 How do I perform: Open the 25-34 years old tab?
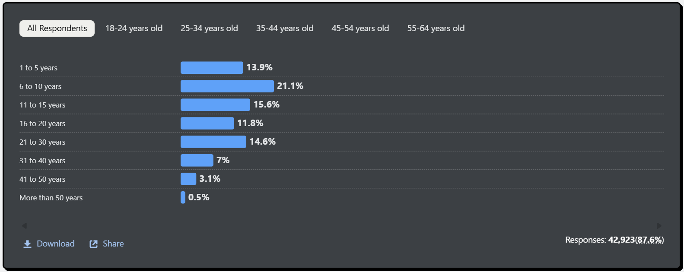point(209,28)
